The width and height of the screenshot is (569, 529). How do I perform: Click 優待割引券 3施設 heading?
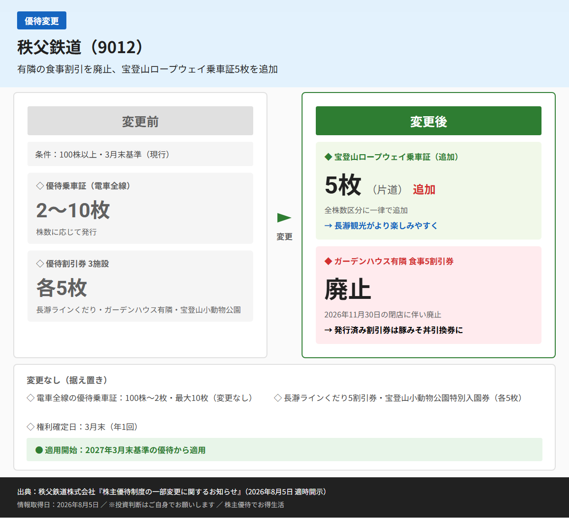pyautogui.click(x=73, y=264)
